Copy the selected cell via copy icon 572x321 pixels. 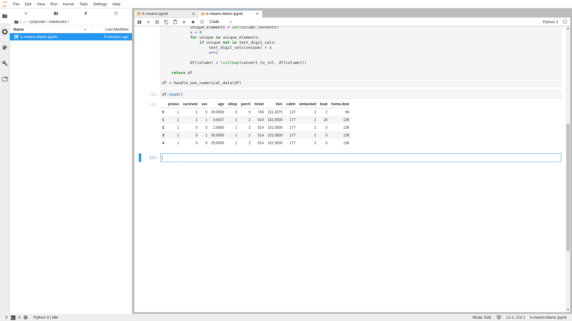(166, 22)
